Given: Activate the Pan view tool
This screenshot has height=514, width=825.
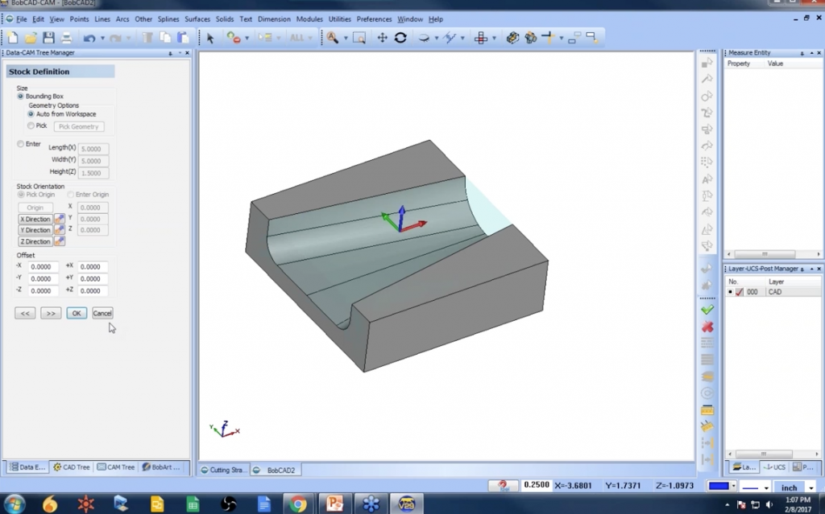Looking at the screenshot, I should tap(382, 38).
